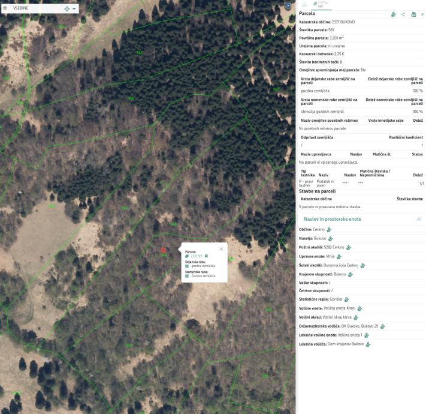Click the Dejanska raba gozdna zemljišča entry
Image resolution: width=426 pixels, height=414 pixels.
(203, 266)
